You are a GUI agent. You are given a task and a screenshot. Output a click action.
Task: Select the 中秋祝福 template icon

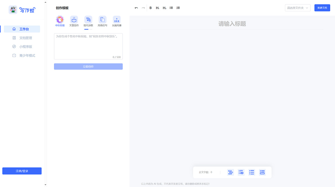pyautogui.click(x=60, y=20)
